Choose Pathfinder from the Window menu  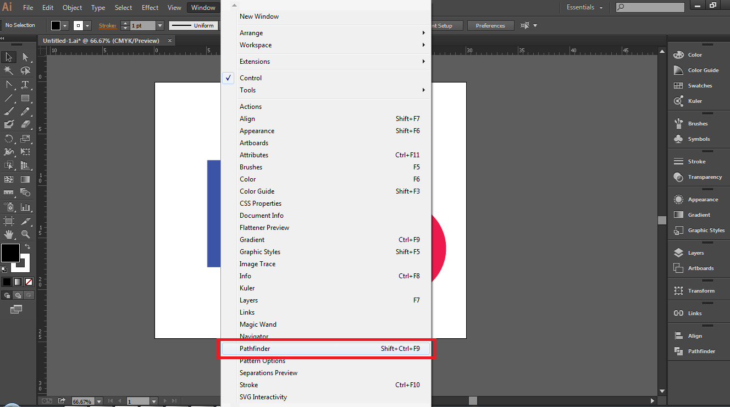tap(255, 348)
